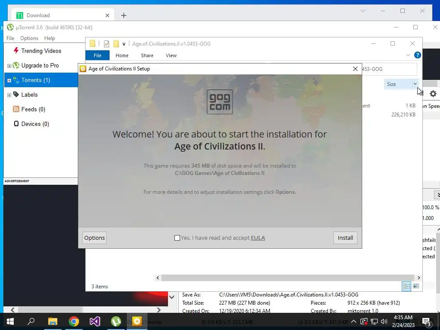Click the Feeds RSS icon
Screen dimensions: 440x330
click(16, 109)
